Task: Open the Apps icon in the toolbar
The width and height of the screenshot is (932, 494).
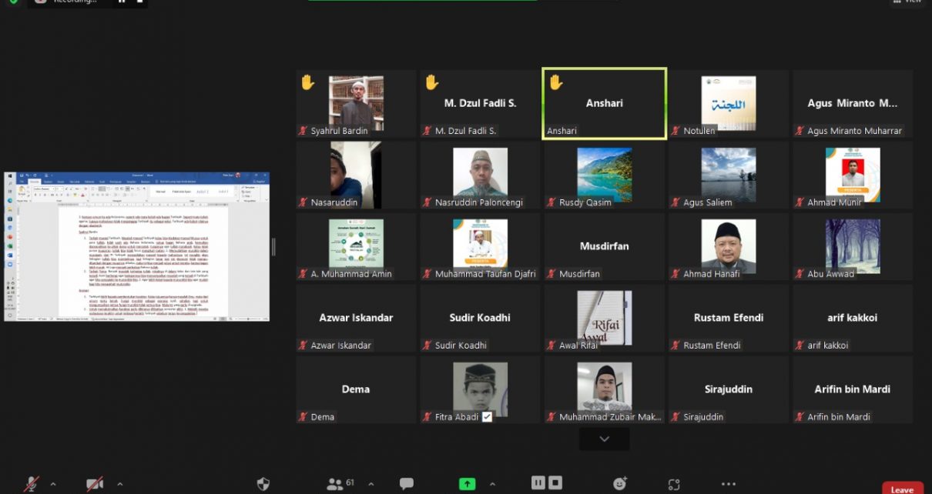Action: tap(674, 484)
